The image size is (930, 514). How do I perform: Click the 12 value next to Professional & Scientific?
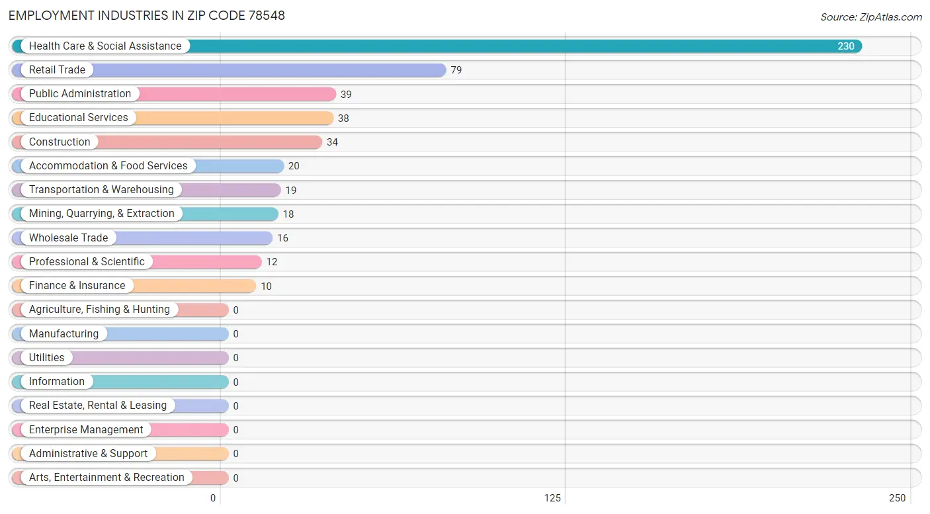click(x=272, y=262)
